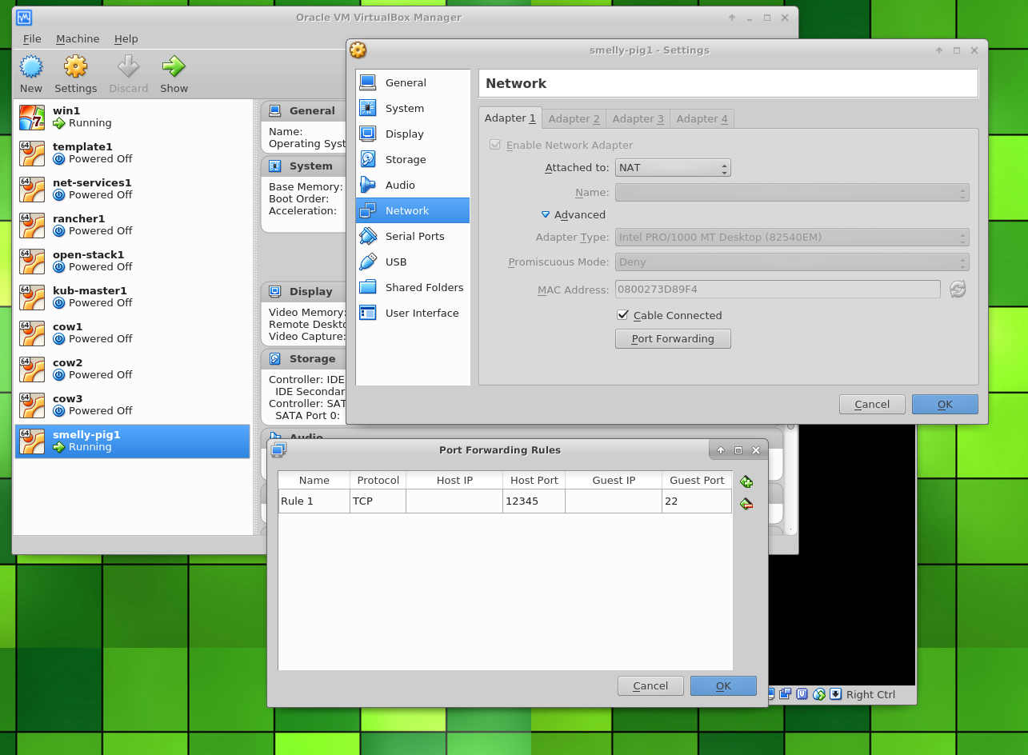Collapse the Advanced section triangle
This screenshot has height=755, width=1028.
(546, 214)
